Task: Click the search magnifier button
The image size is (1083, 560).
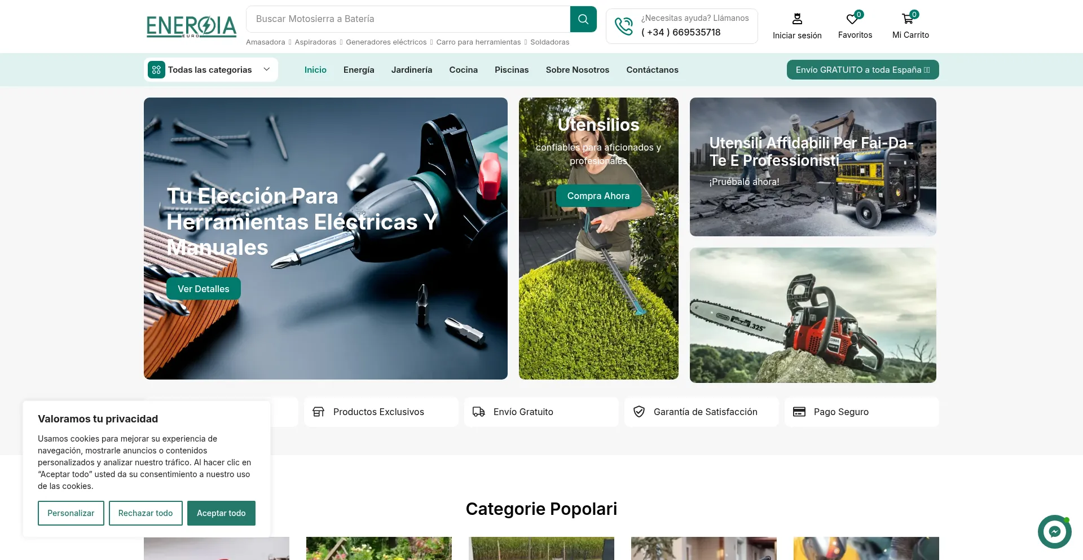Action: pos(583,19)
